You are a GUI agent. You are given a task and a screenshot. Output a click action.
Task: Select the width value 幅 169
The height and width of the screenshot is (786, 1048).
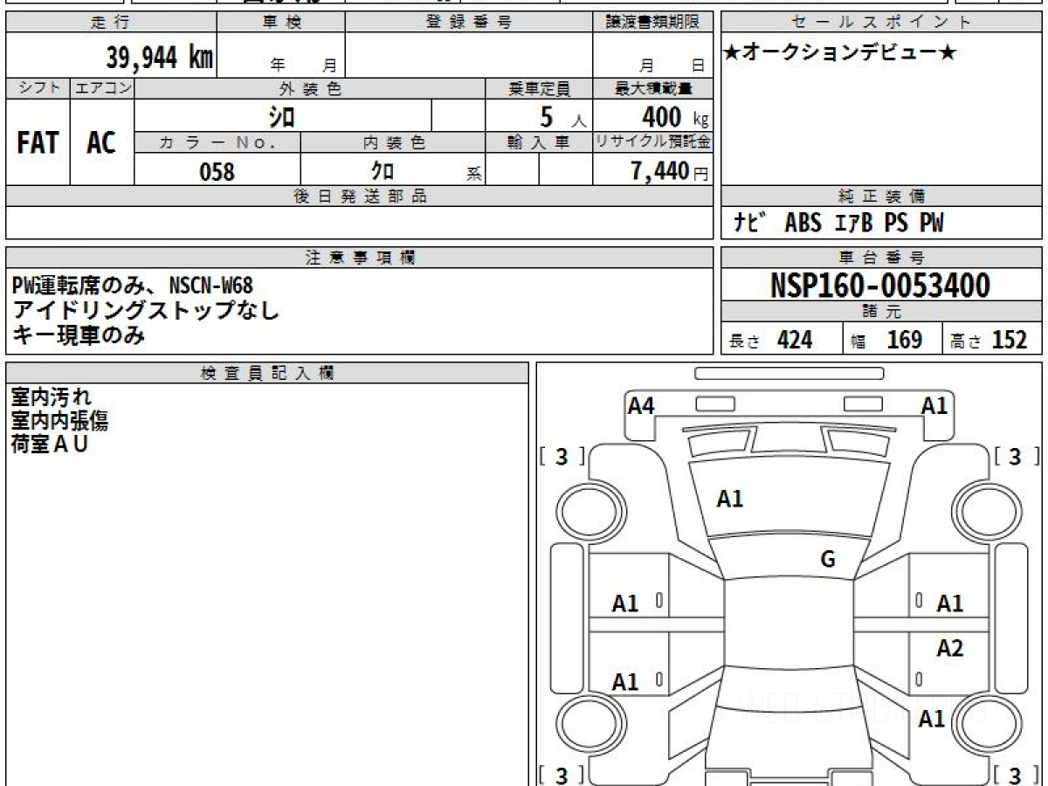coord(886,340)
